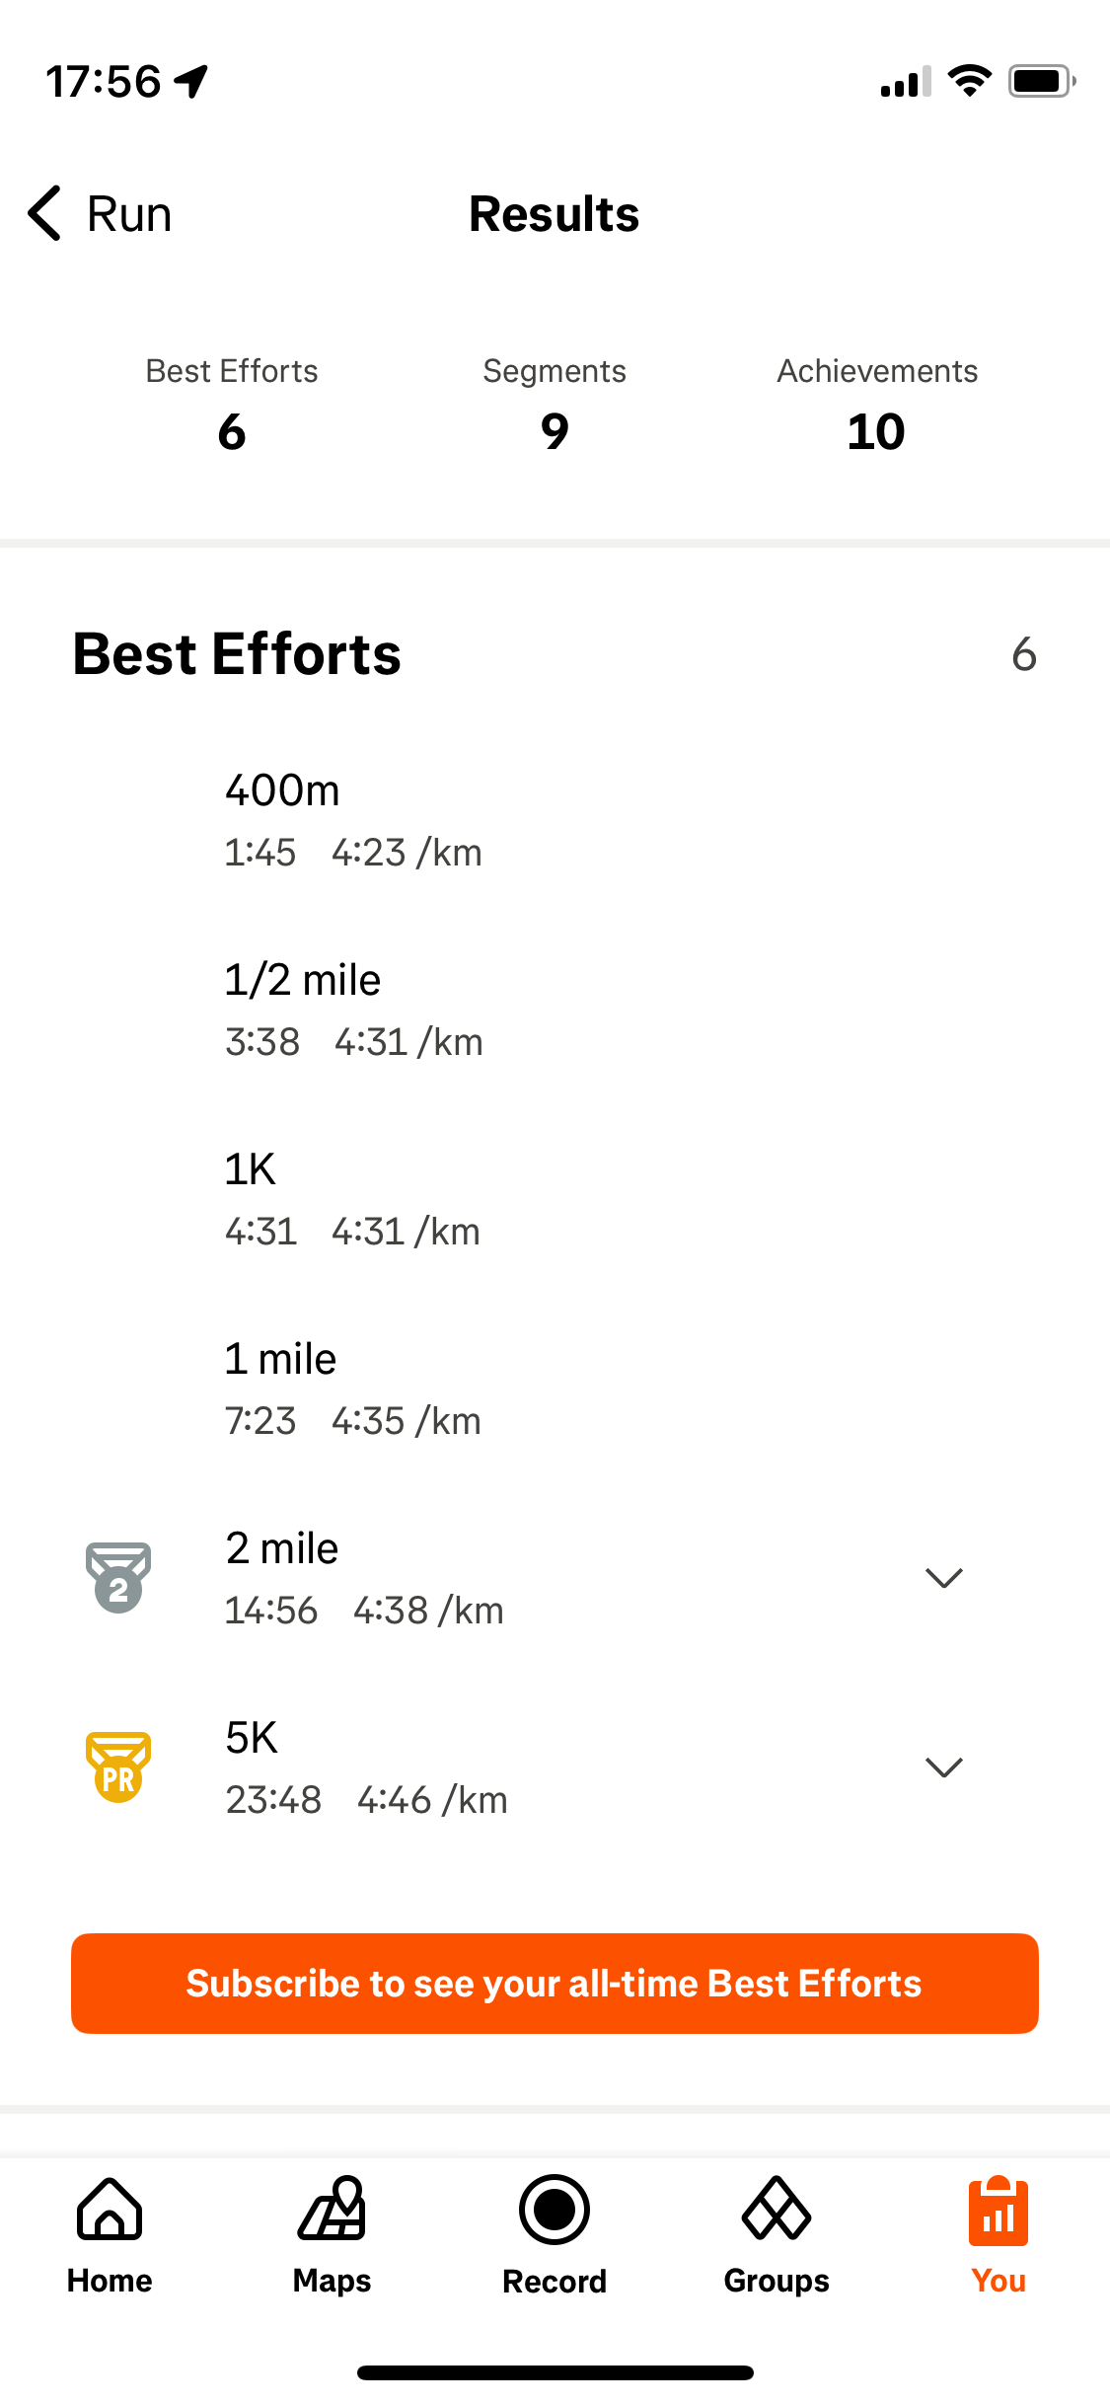Tap the Best Efforts section heading
The image size is (1110, 2404).
click(x=237, y=654)
